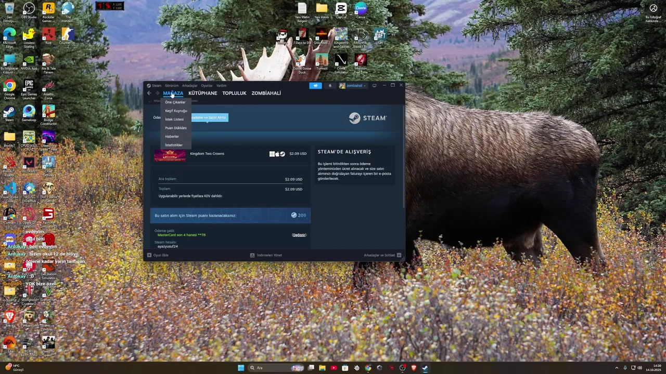This screenshot has width=666, height=374.
Task: Open Rockstar Games Launcher desktop icon
Action: (x=48, y=11)
